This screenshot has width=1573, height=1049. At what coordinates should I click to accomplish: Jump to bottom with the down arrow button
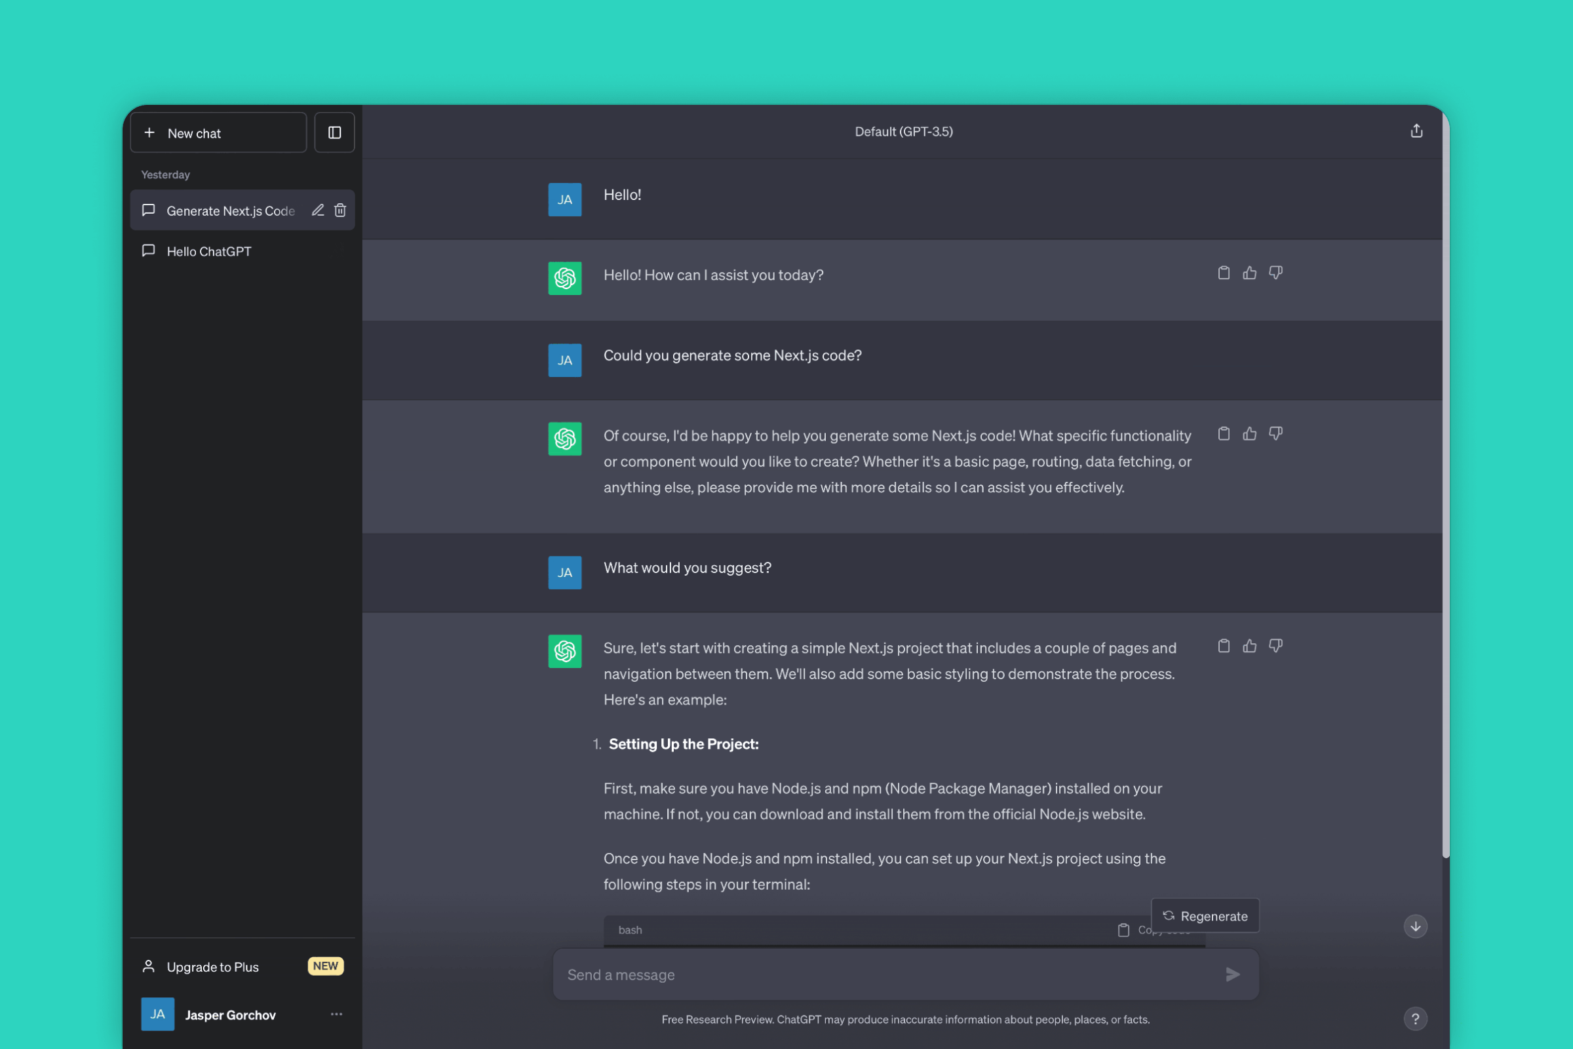1415,926
